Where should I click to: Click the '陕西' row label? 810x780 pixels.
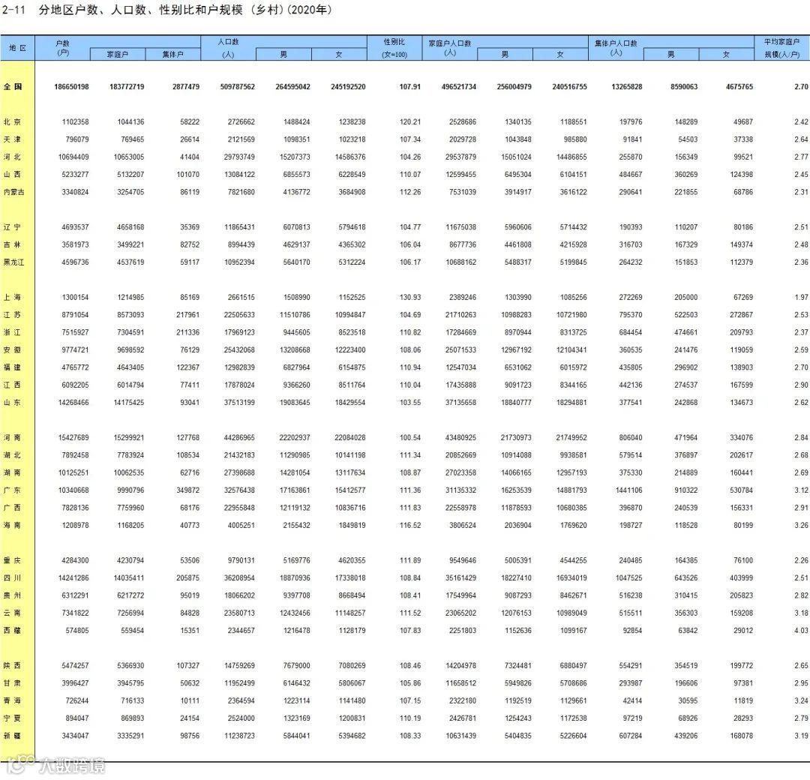coord(13,666)
